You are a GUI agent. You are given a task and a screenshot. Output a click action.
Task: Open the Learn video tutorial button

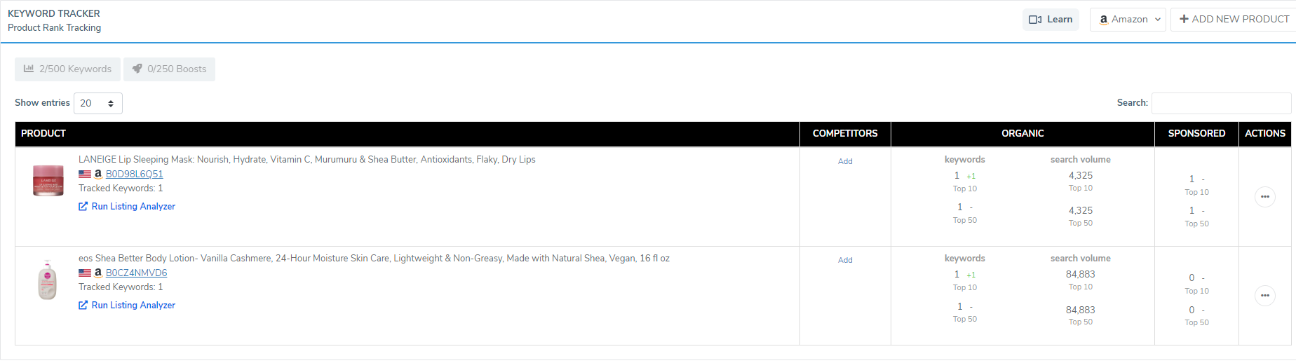point(1051,20)
